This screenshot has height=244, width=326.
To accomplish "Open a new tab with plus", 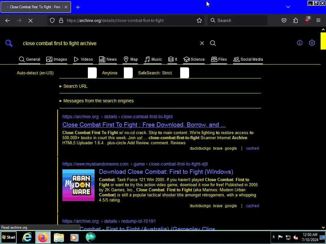I will 78,7.
